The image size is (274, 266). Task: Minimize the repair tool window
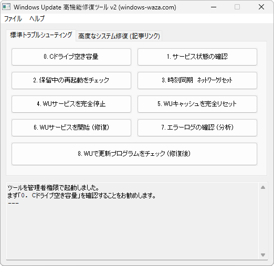click(214, 7)
